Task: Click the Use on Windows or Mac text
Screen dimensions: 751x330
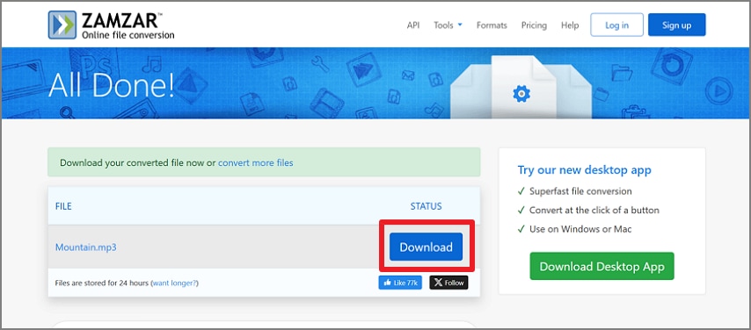Action: pyautogui.click(x=580, y=229)
